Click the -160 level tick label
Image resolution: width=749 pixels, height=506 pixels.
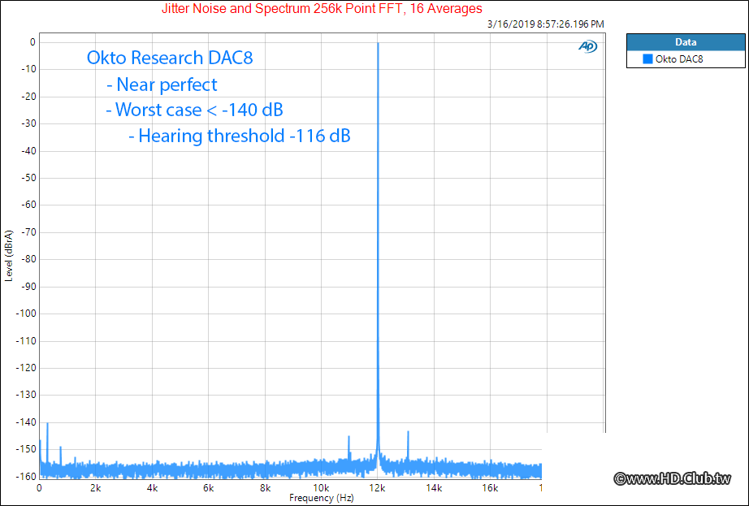[x=25, y=477]
